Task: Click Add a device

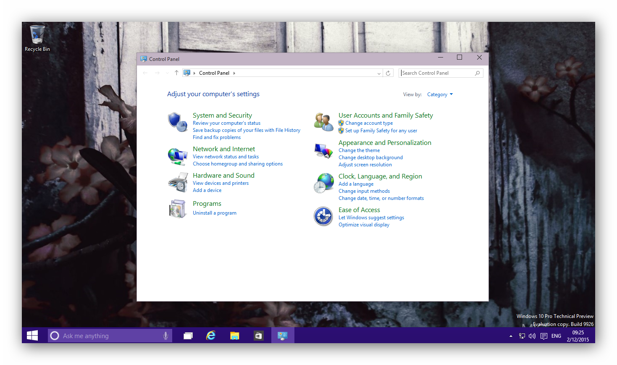Action: pyautogui.click(x=207, y=190)
